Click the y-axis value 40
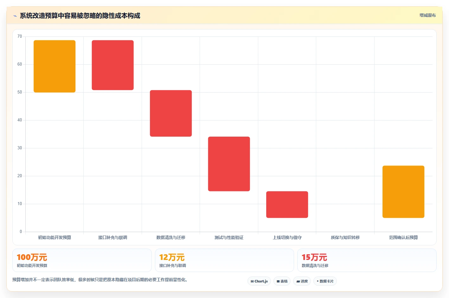The width and height of the screenshot is (449, 298). pyautogui.click(x=20, y=120)
